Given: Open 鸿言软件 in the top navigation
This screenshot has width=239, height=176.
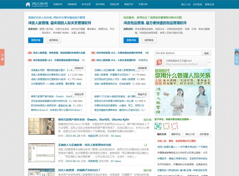Looking at the screenshot, I should click(58, 4).
